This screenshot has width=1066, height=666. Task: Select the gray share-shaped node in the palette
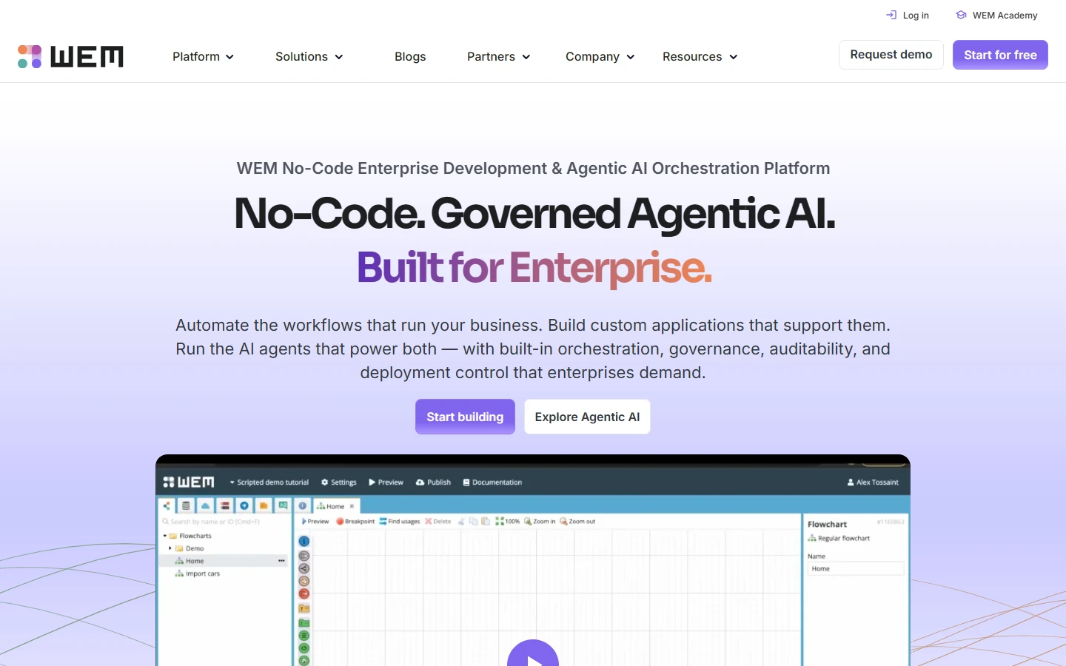coord(304,568)
